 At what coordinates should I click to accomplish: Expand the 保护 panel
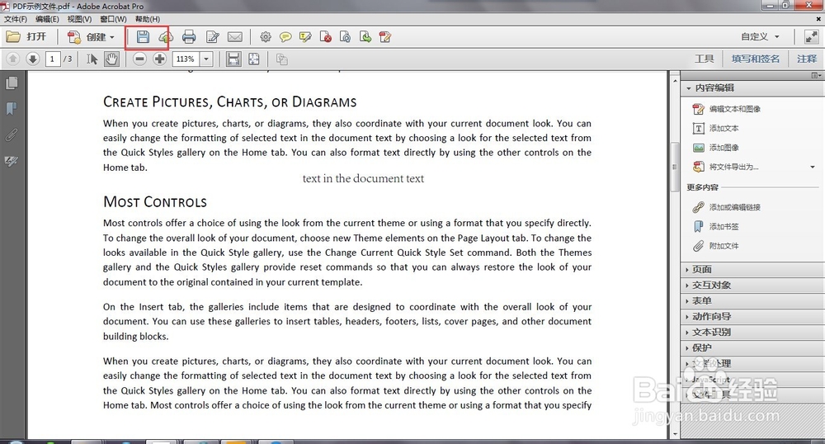(752, 348)
